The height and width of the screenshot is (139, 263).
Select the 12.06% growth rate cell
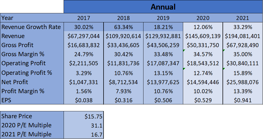click(203, 27)
